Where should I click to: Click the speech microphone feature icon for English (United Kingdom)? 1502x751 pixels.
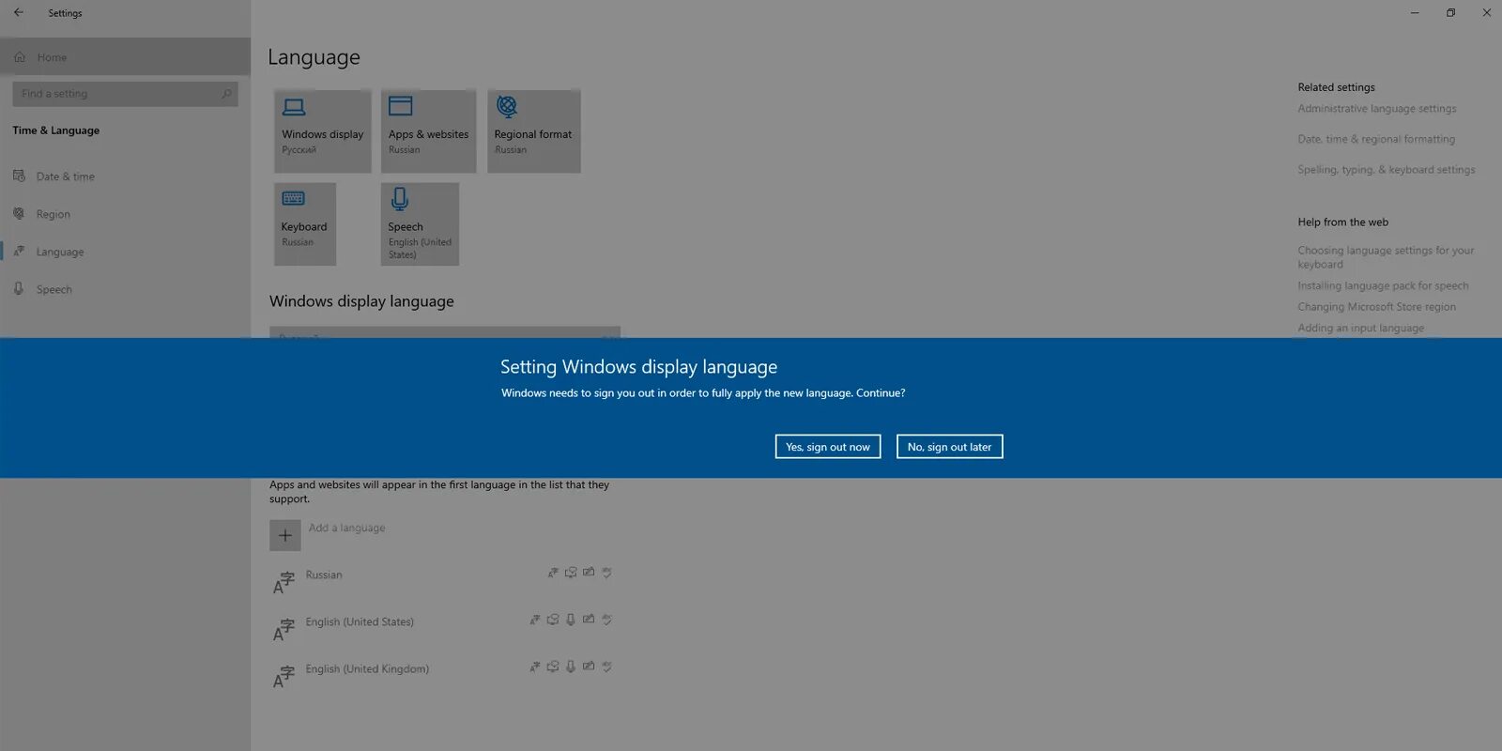[571, 666]
